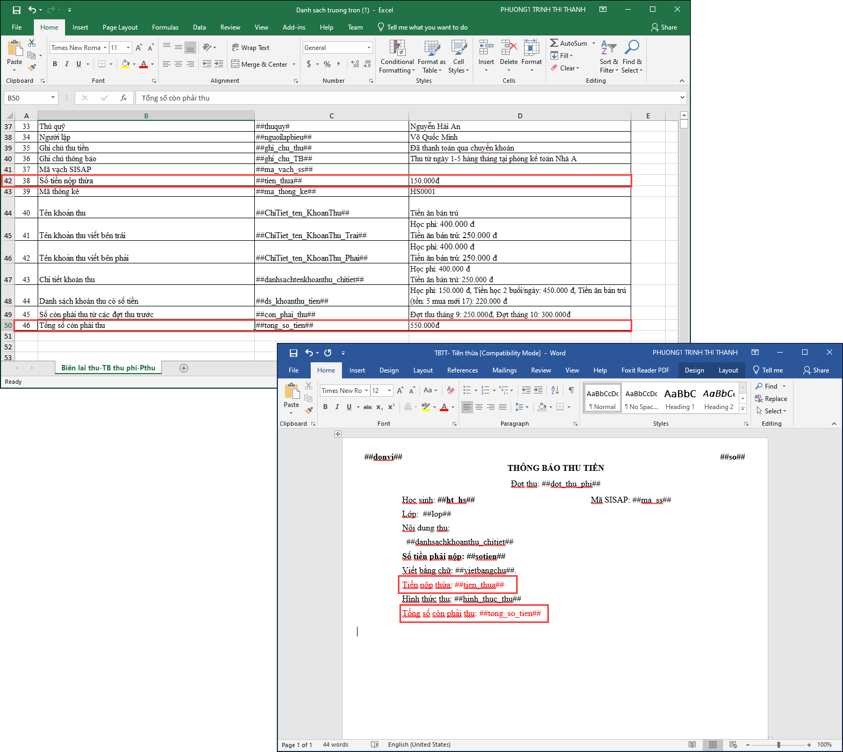Image resolution: width=843 pixels, height=752 pixels.
Task: Open Excel Sort & Filter tool
Action: point(609,56)
